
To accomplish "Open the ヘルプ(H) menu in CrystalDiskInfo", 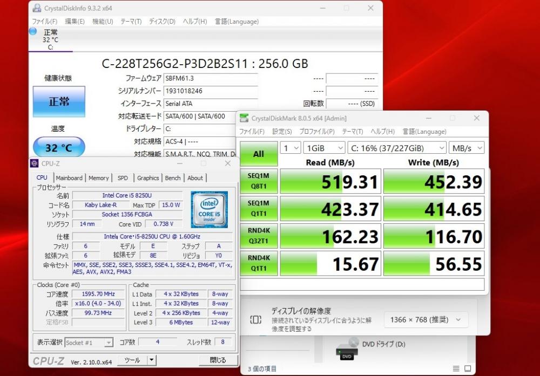I will point(195,22).
